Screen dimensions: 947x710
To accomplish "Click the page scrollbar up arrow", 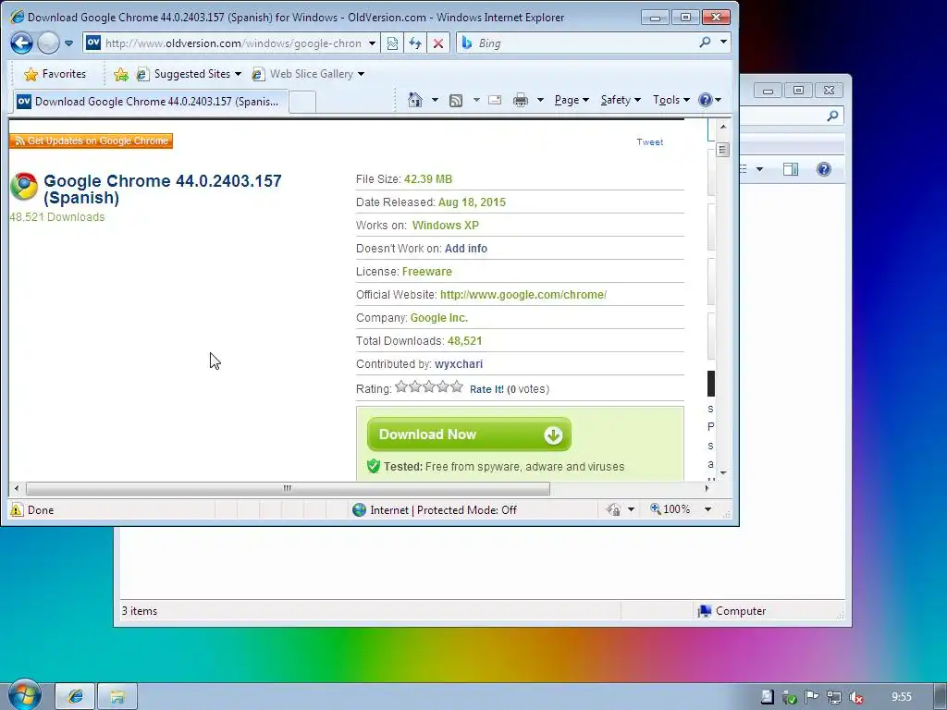I will pos(723,127).
